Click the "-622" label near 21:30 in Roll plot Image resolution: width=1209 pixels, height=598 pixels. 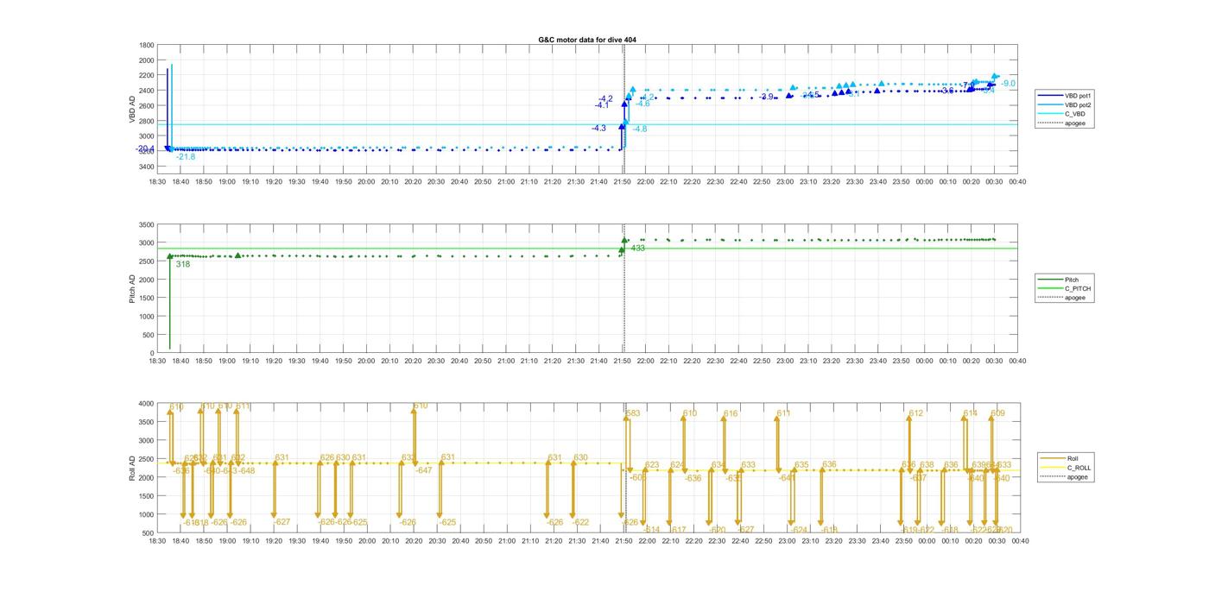point(580,522)
